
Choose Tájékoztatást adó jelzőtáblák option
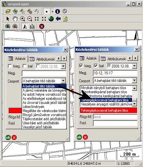point(44,119)
